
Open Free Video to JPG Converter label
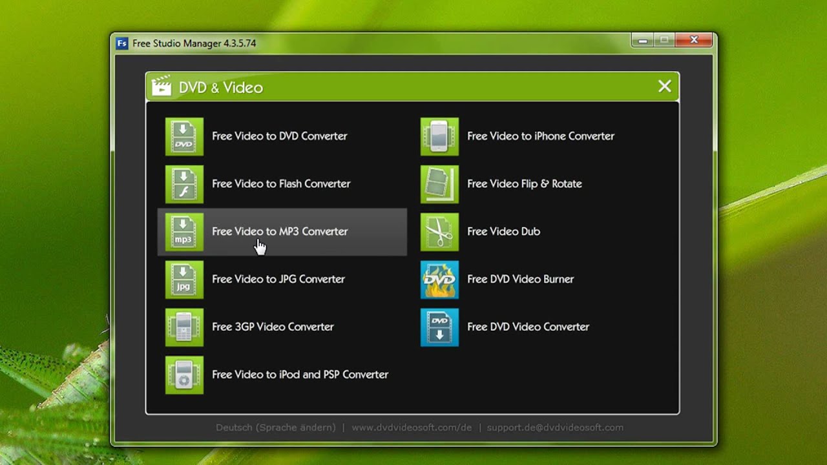tap(278, 280)
